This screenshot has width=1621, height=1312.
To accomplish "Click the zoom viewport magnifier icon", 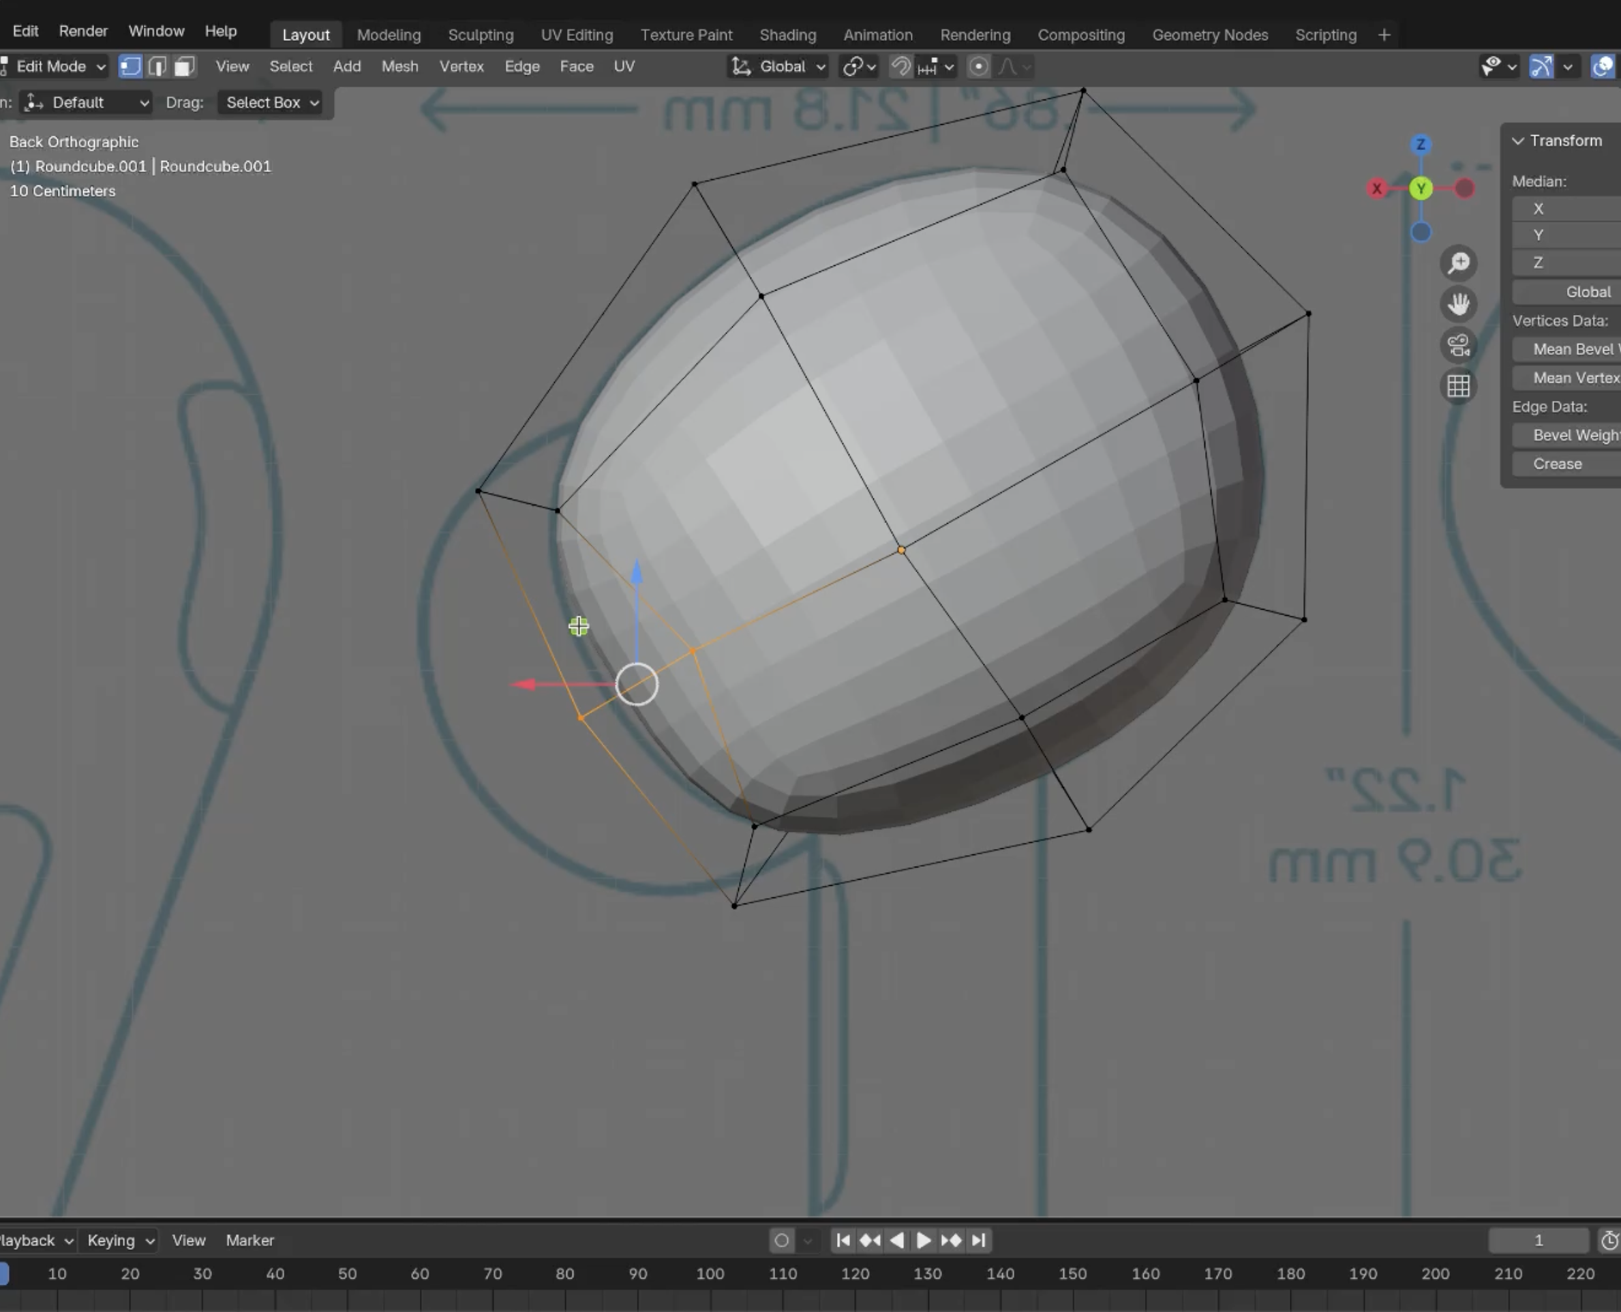I will 1459,263.
